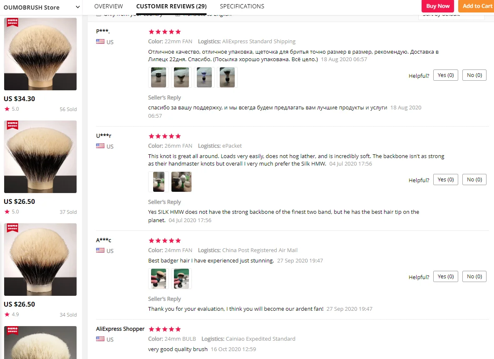
Task: Open the fourth photo in P***. review
Action: click(227, 77)
